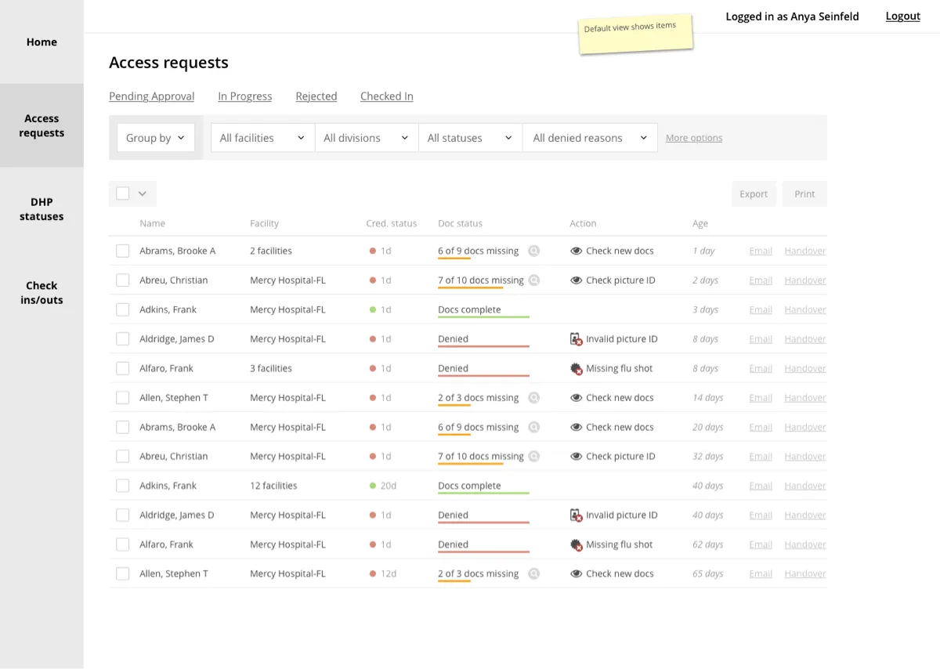Click the More options link
The image size is (940, 669).
point(694,138)
